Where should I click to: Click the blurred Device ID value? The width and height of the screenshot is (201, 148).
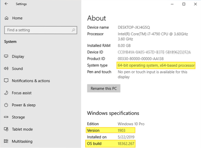tap(154, 52)
